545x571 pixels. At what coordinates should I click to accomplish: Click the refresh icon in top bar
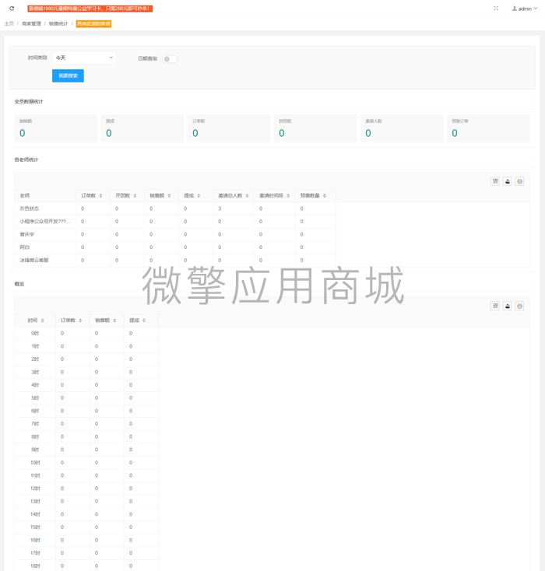12,9
